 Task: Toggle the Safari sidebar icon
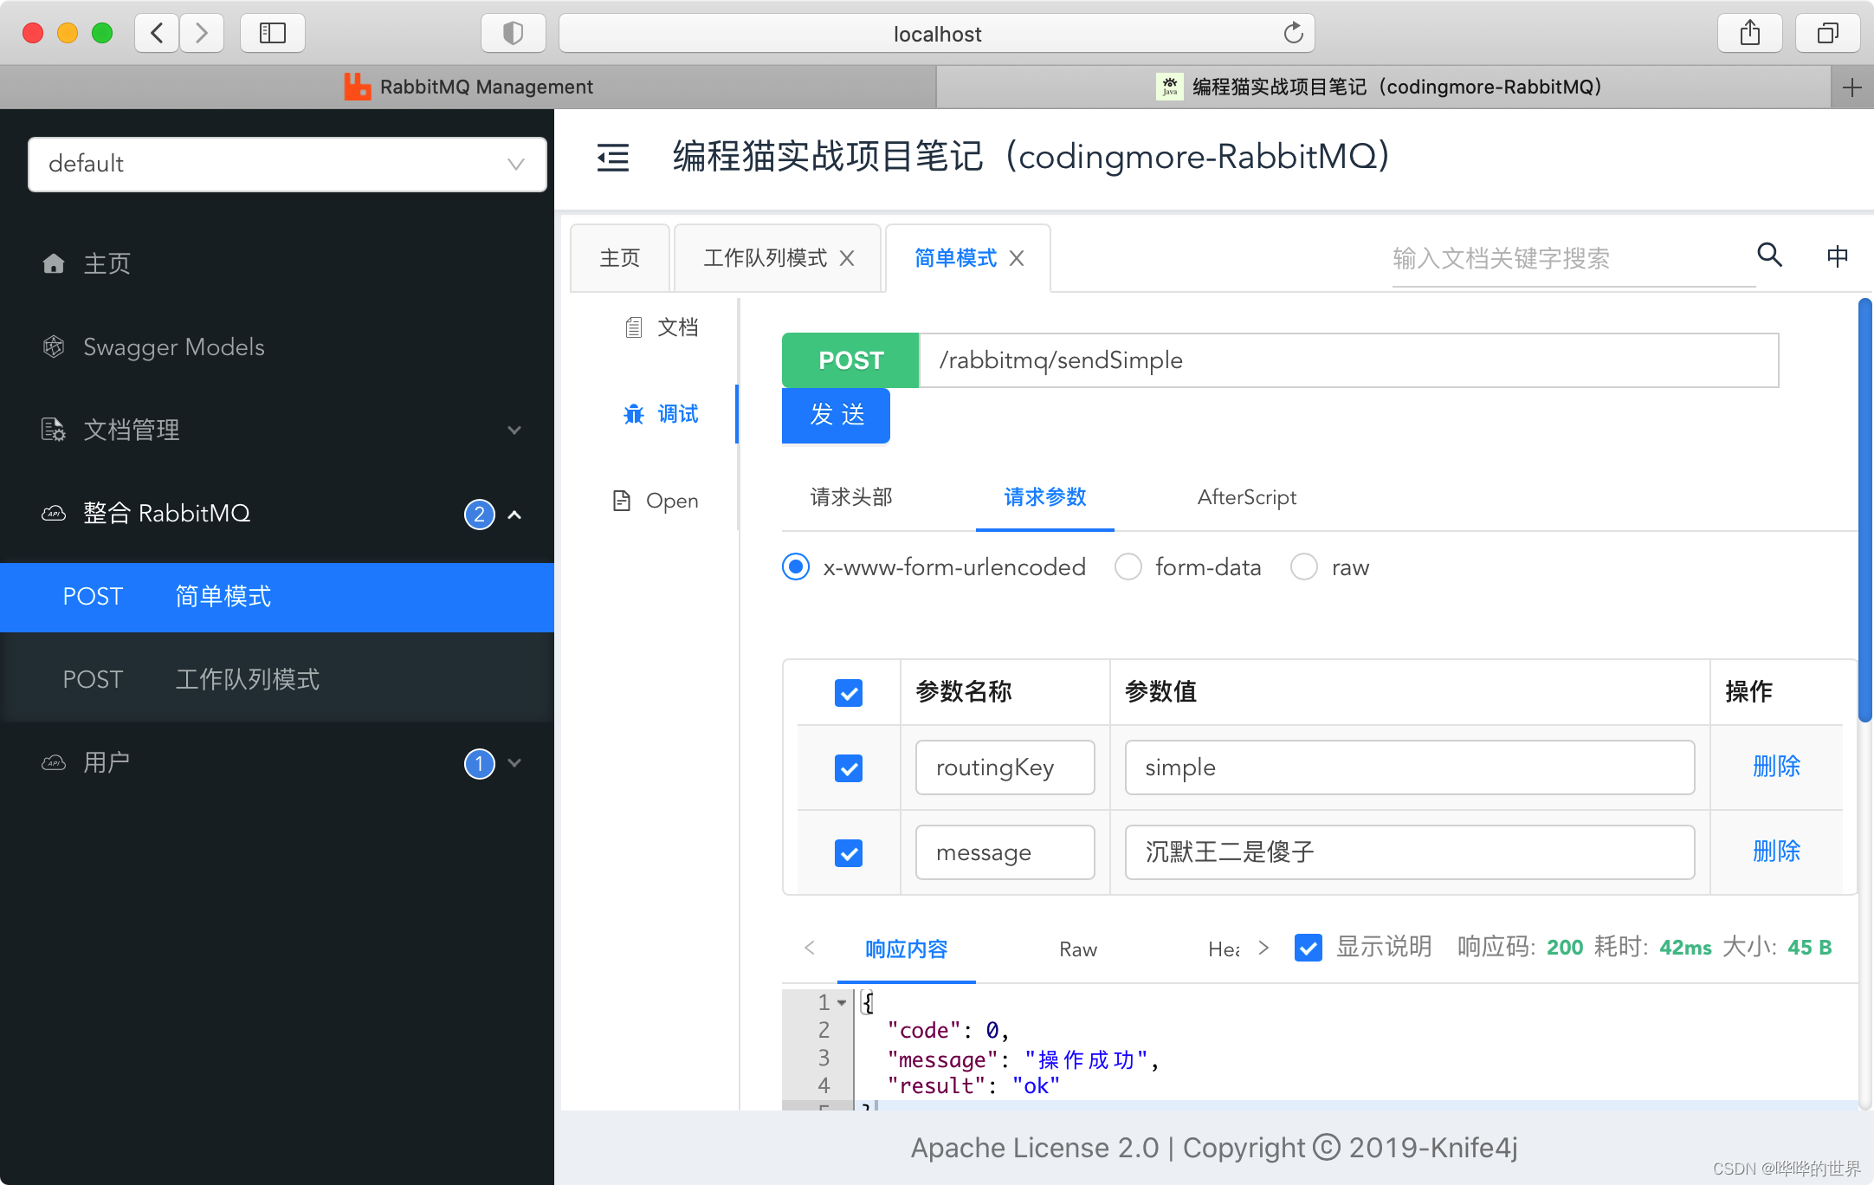click(273, 34)
